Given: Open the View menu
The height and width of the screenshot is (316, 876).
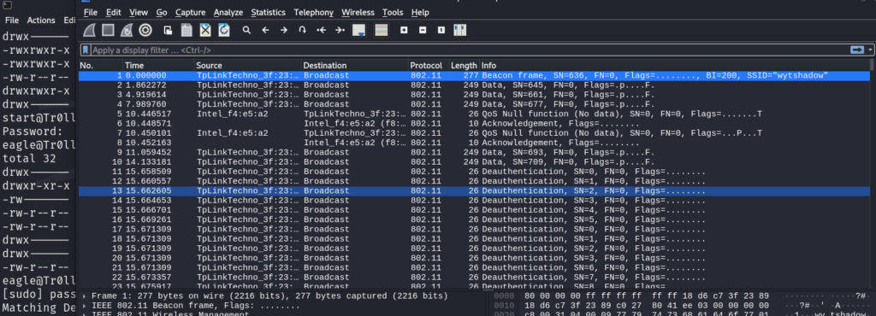Looking at the screenshot, I should coord(139,12).
